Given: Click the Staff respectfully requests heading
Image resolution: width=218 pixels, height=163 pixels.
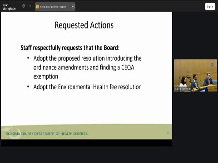Looking at the screenshot, I should 70,48.
